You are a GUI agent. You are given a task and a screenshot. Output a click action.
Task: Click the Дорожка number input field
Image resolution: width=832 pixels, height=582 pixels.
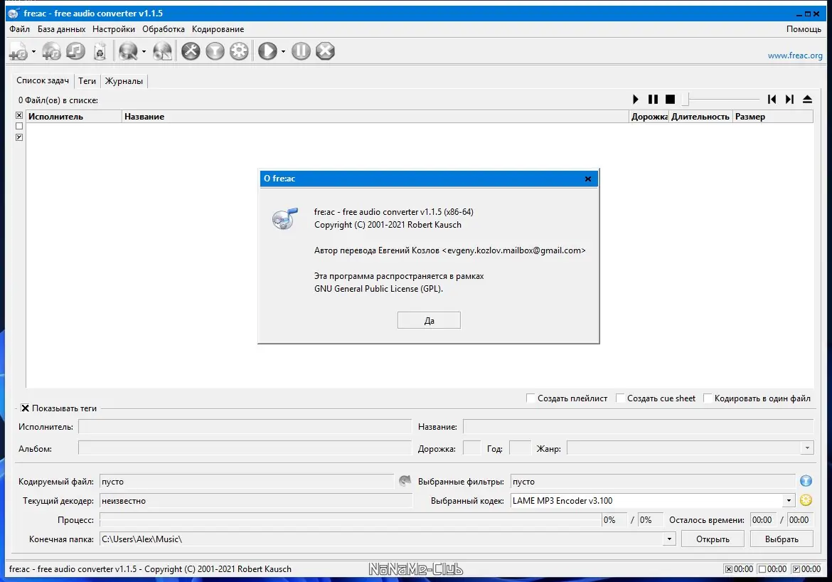click(471, 448)
